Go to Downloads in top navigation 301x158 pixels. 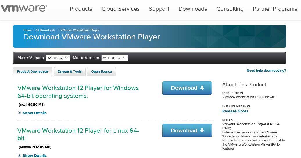coord(193,9)
